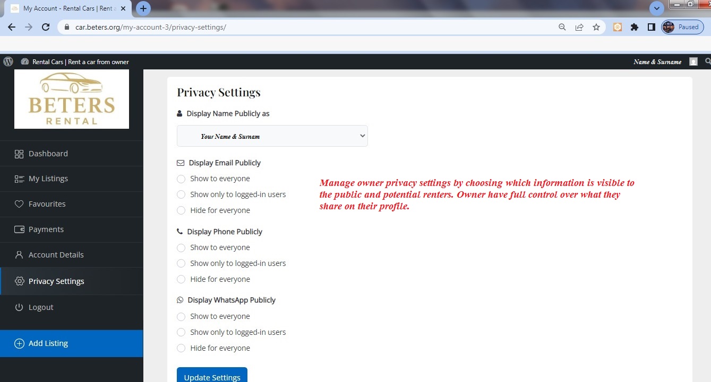Select Hide for everyone for Email

[x=181, y=211]
